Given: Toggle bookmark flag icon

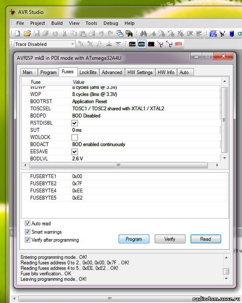Looking at the screenshot, I should [153, 33].
